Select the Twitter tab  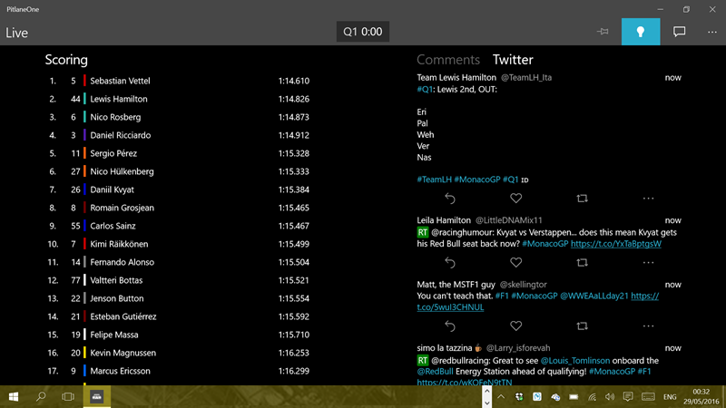513,60
